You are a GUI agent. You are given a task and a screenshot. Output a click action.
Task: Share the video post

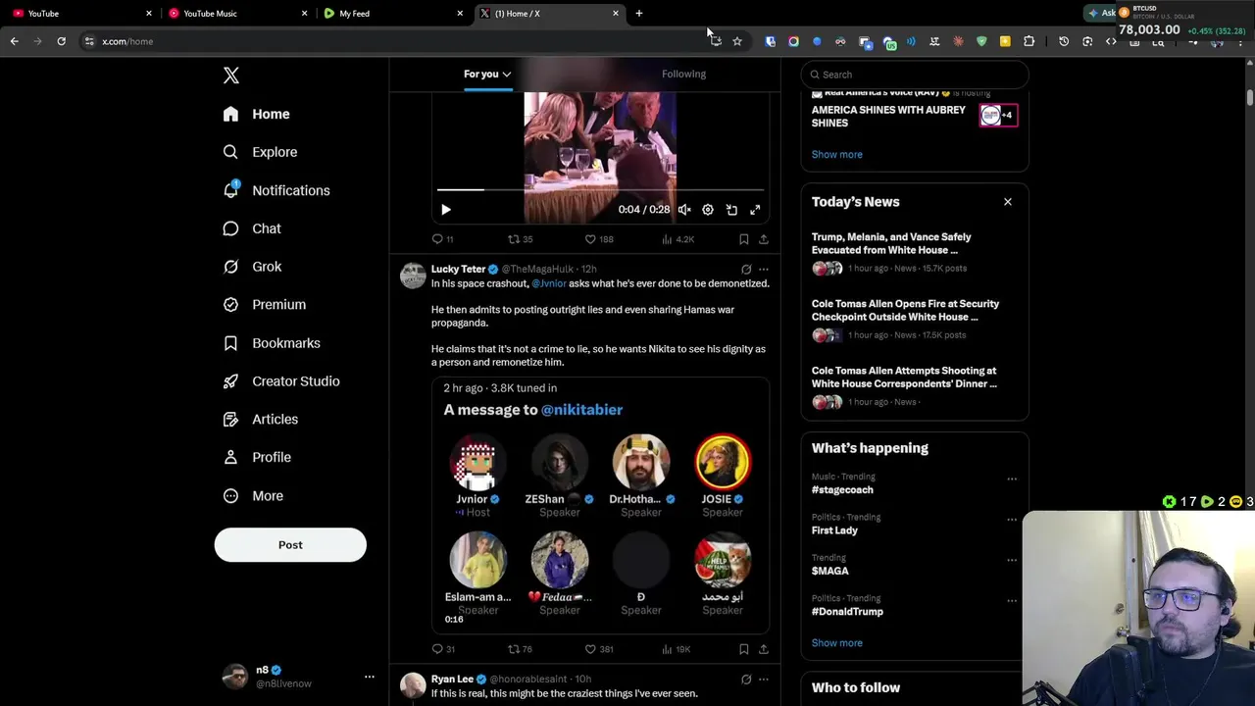[x=764, y=239]
